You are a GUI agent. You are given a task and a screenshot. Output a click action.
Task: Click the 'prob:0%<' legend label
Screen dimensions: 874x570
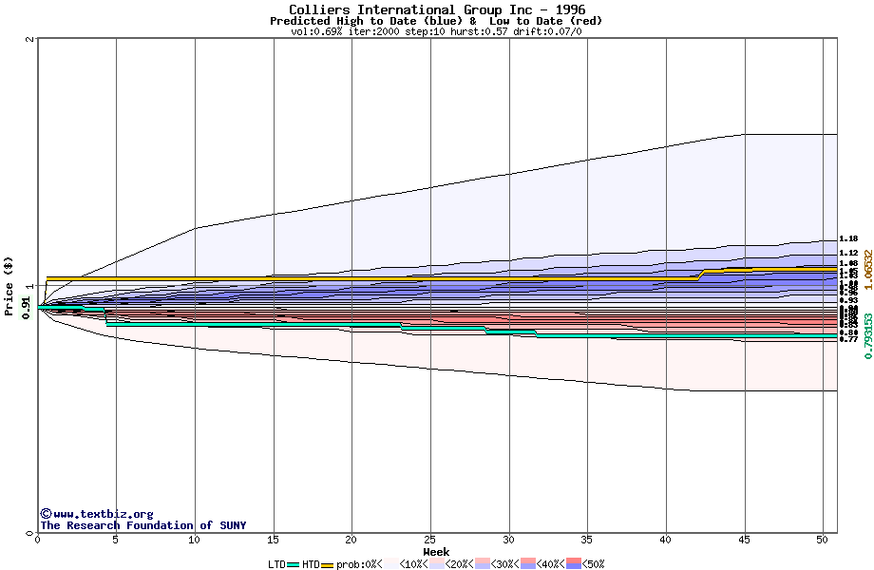[x=359, y=564]
